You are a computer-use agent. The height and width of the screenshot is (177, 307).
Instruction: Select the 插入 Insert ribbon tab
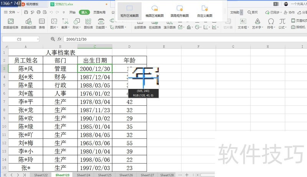(84, 12)
